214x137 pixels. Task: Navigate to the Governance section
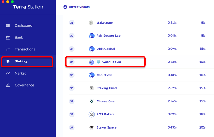pyautogui.click(x=24, y=85)
